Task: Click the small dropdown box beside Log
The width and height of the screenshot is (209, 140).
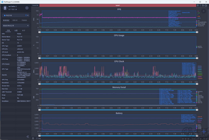Action: coord(33,138)
